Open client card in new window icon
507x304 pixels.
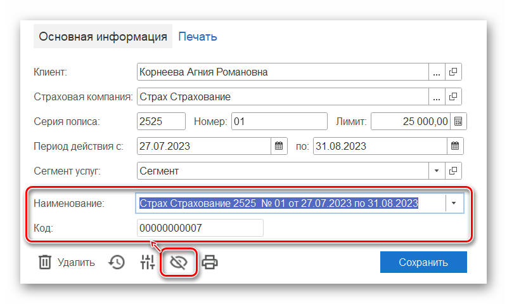453,72
